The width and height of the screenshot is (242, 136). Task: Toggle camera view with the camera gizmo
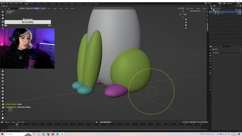click(x=186, y=25)
